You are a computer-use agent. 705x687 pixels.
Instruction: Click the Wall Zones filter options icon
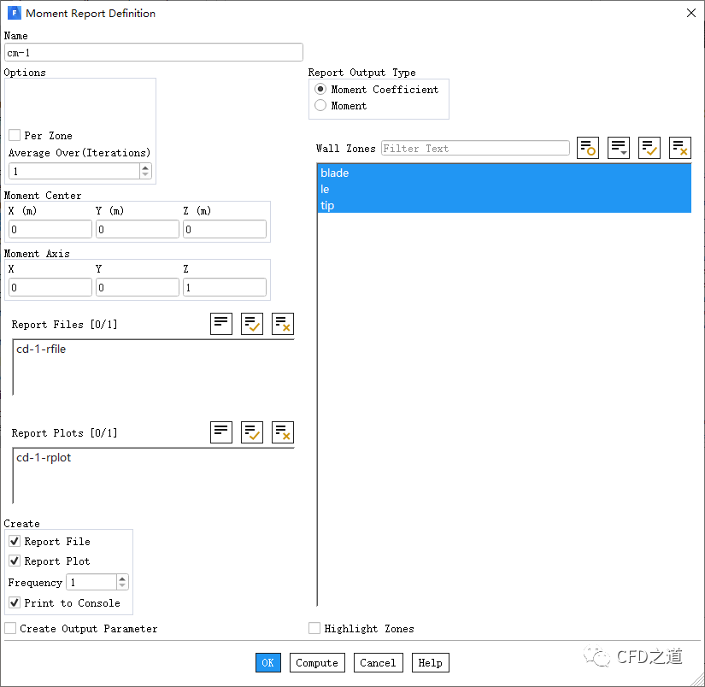coord(588,148)
